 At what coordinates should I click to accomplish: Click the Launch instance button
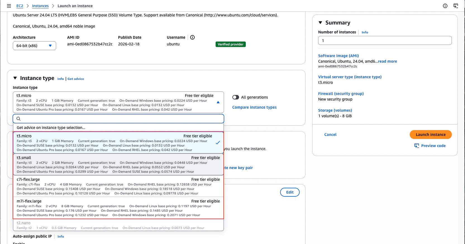point(431,135)
